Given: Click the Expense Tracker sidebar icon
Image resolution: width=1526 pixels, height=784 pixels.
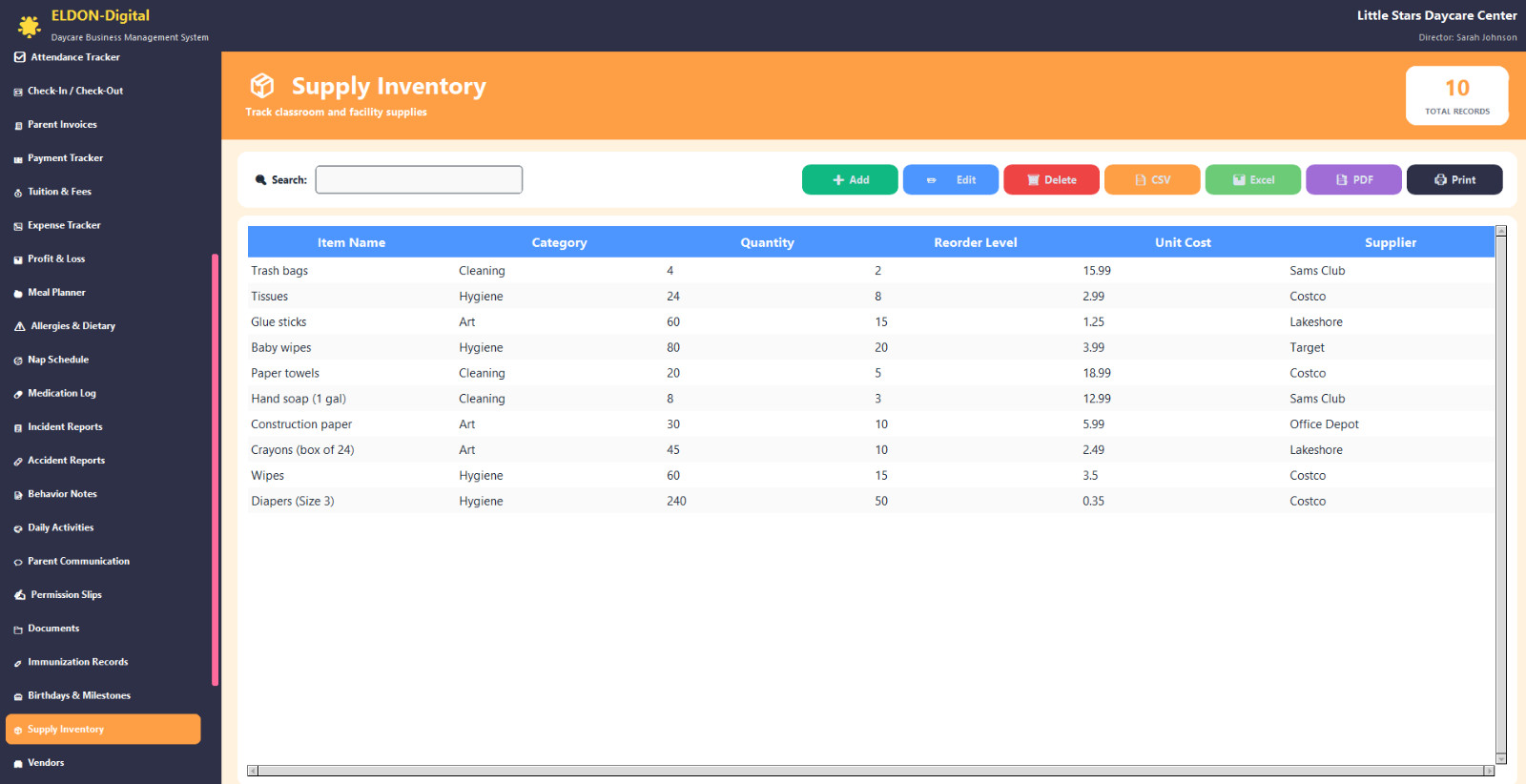Looking at the screenshot, I should pos(18,226).
